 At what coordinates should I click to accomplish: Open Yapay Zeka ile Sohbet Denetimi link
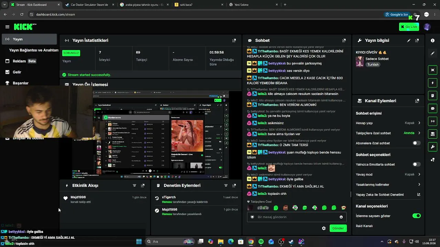tap(388, 195)
